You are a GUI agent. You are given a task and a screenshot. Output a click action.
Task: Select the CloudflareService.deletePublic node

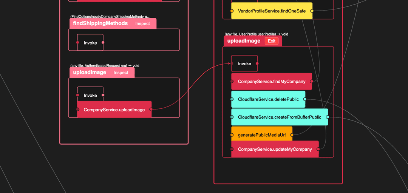(268, 99)
